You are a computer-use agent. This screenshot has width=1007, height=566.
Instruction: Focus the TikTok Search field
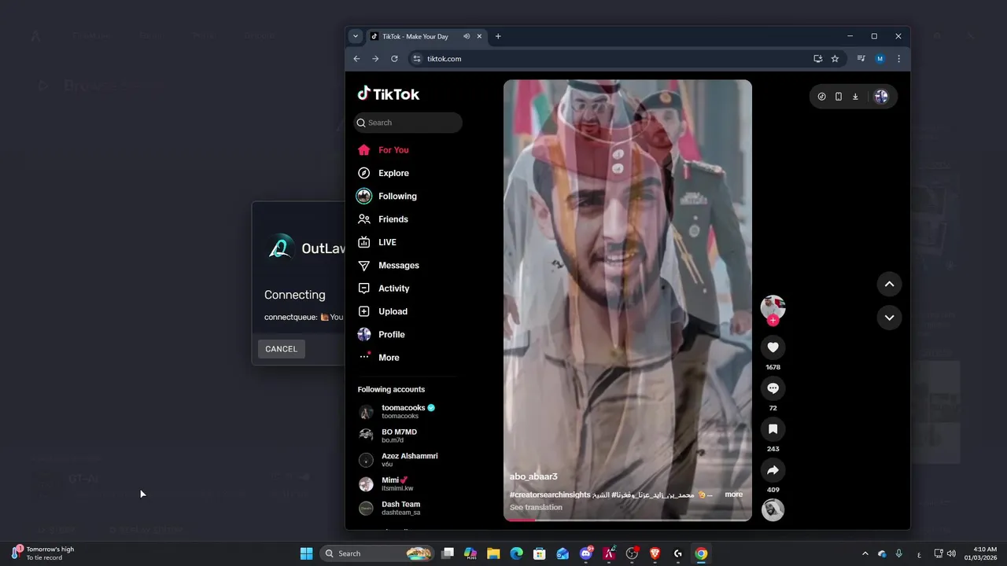coord(408,123)
